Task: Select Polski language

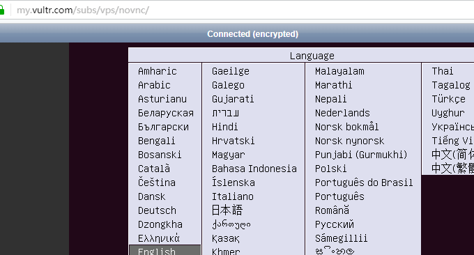Action: click(330, 169)
